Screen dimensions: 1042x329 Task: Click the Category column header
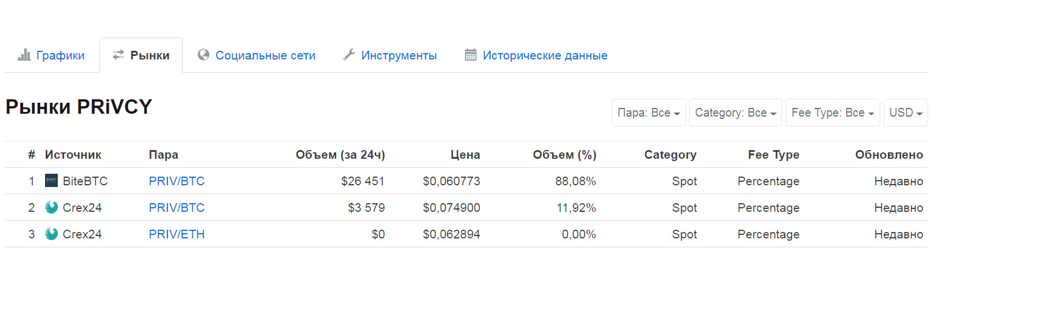pos(670,155)
